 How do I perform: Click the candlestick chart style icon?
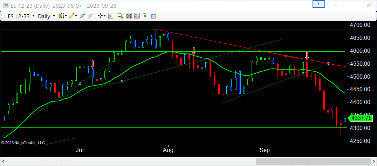(62, 16)
